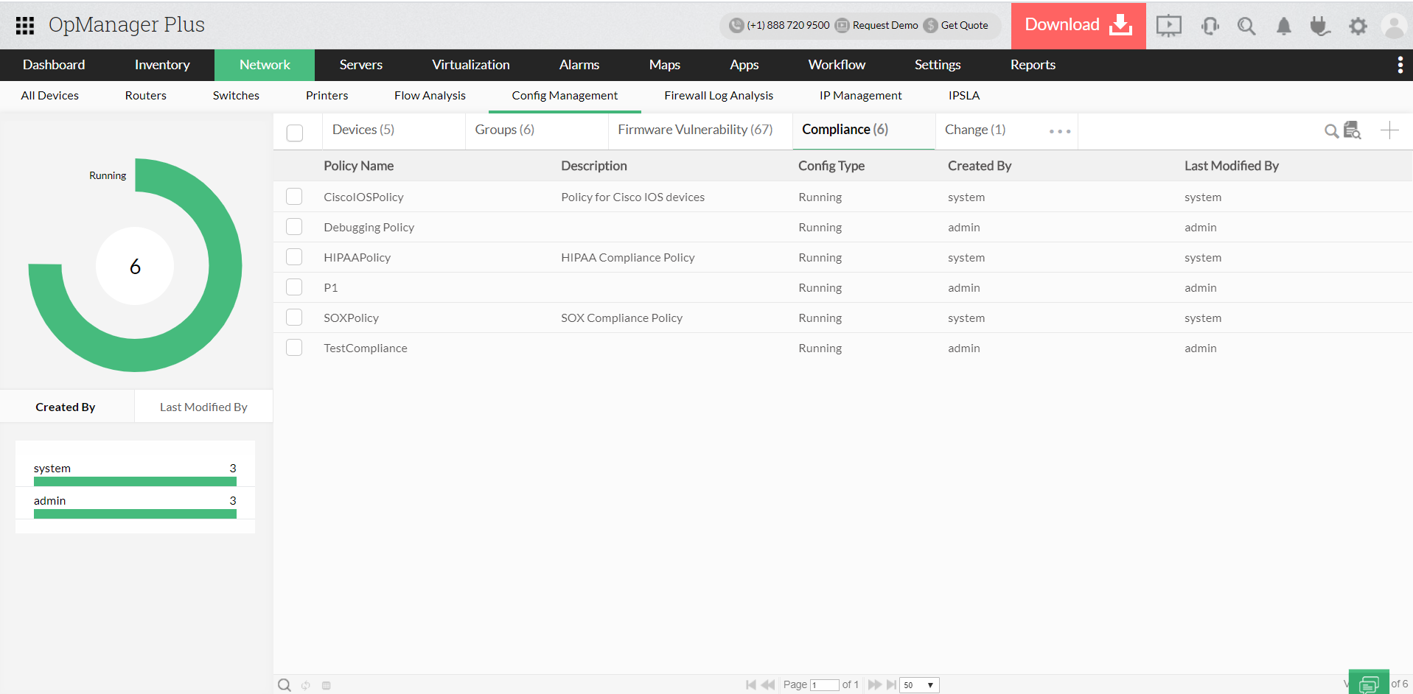Screen dimensions: 1413x694
Task: Open the apps grid icon beside OpManager Plus
Action: [24, 25]
